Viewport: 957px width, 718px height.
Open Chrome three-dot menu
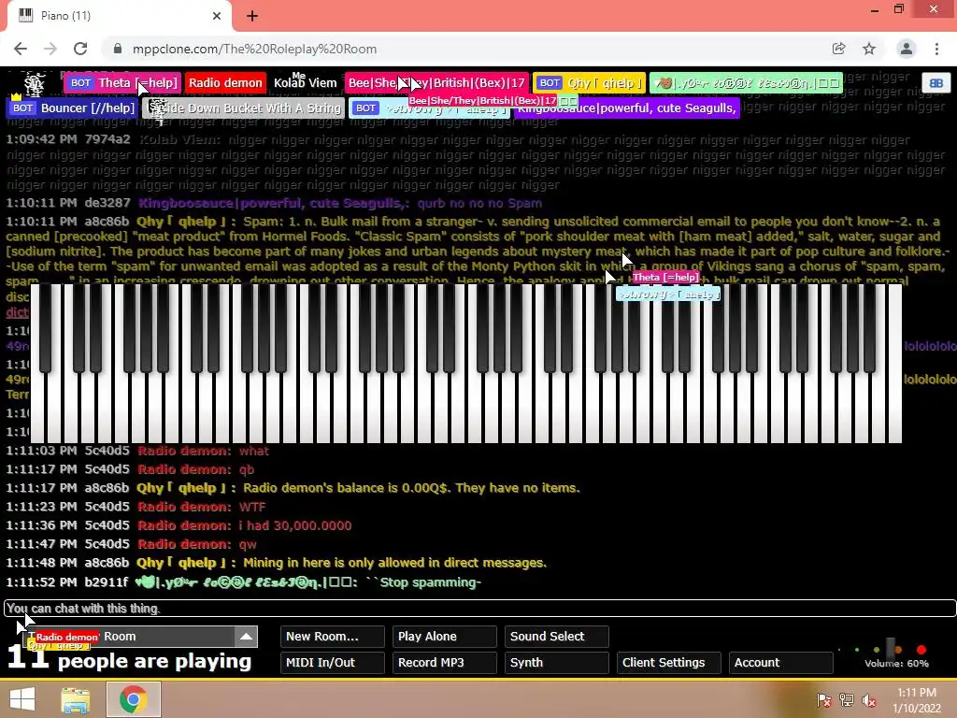[x=936, y=49]
